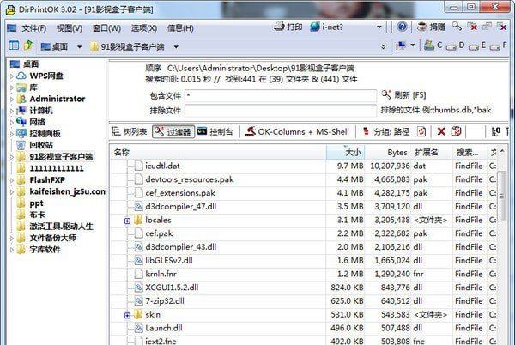Open the 文件(F) menu
Image resolution: width=515 pixels, height=345 pixels.
33,28
